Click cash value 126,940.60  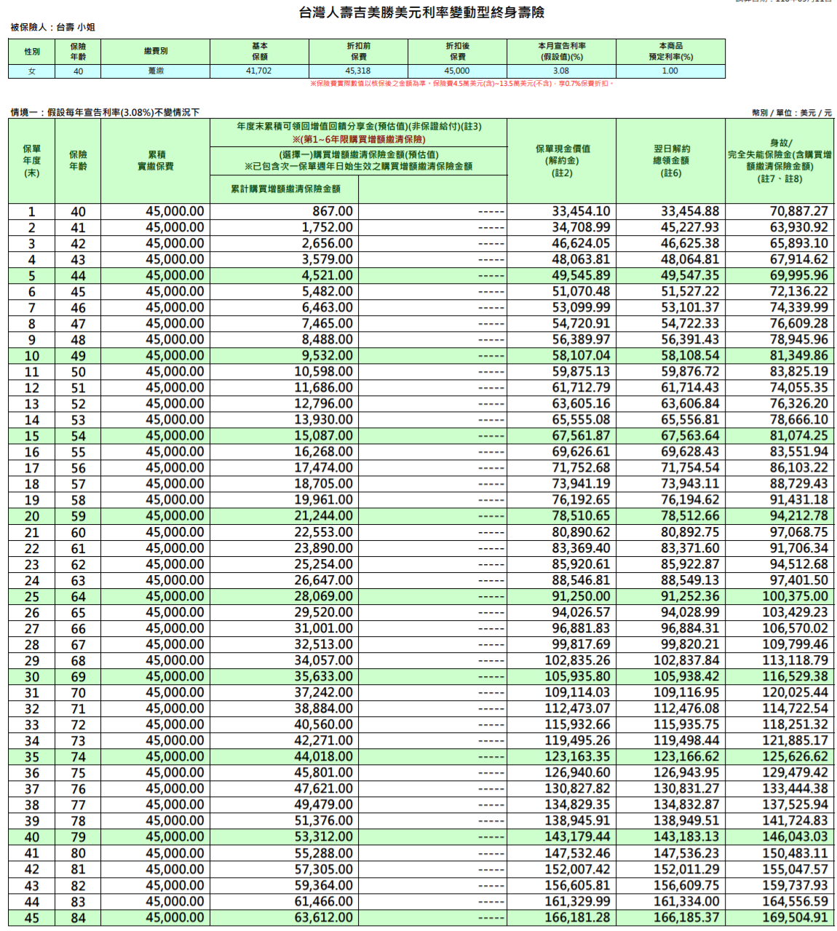point(577,772)
